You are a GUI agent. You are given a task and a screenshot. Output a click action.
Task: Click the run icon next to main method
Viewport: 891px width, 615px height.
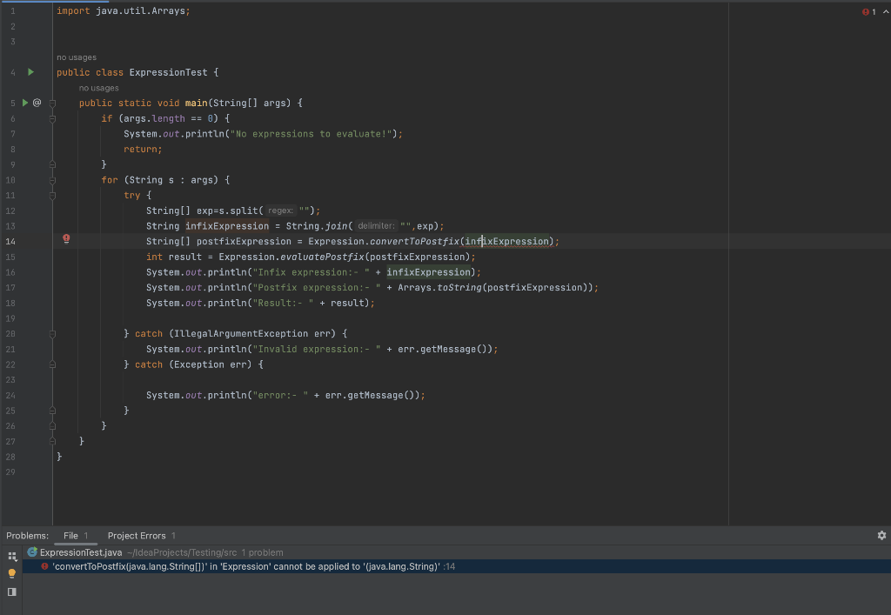coord(25,103)
